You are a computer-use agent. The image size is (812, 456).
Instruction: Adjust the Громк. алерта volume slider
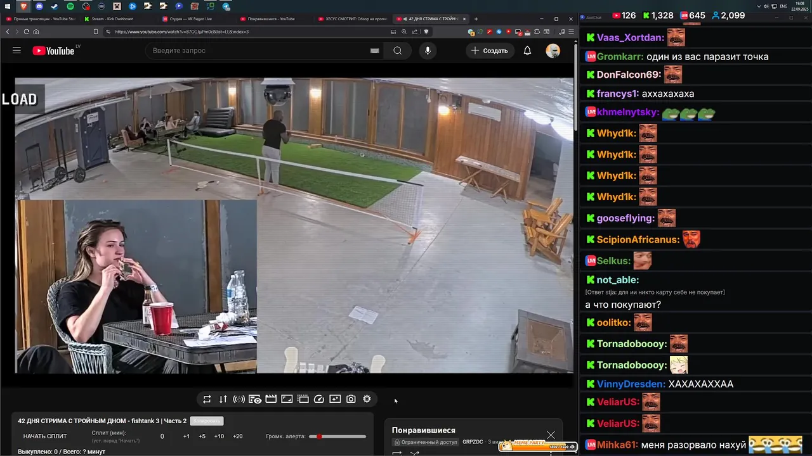click(337, 436)
